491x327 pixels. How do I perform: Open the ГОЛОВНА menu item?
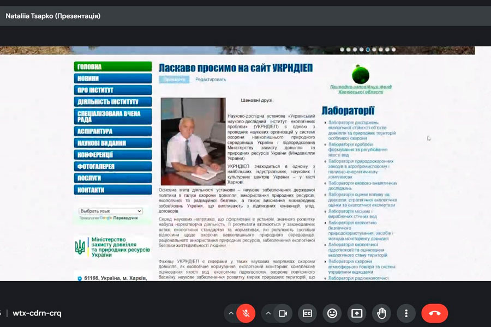point(113,66)
